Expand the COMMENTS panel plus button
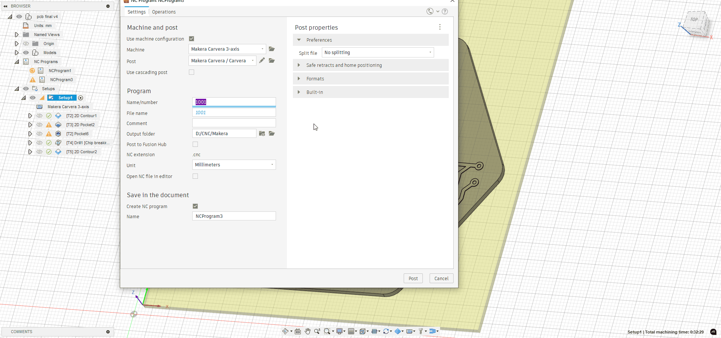Screen dimensions: 721x338 click(x=108, y=332)
